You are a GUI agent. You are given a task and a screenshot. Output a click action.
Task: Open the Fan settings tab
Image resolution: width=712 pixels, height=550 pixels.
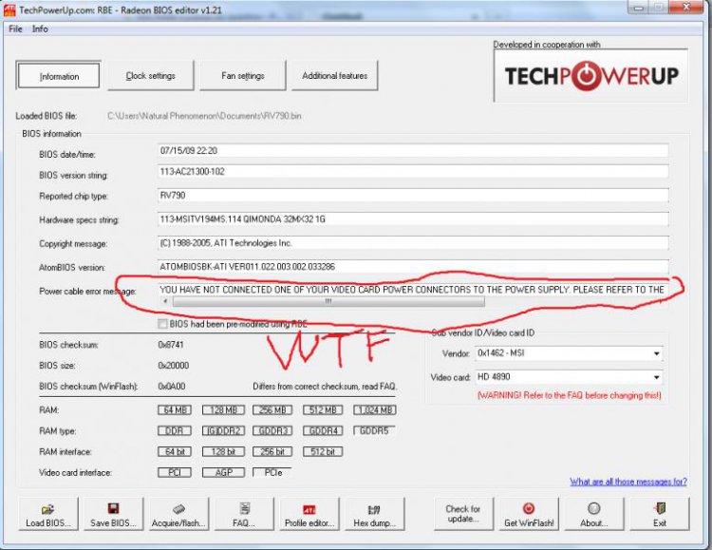(x=243, y=75)
